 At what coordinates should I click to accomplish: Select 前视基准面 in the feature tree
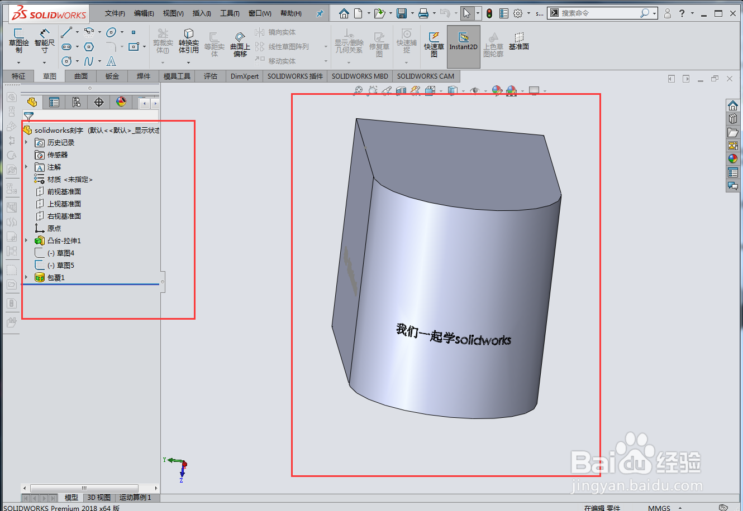click(x=59, y=191)
